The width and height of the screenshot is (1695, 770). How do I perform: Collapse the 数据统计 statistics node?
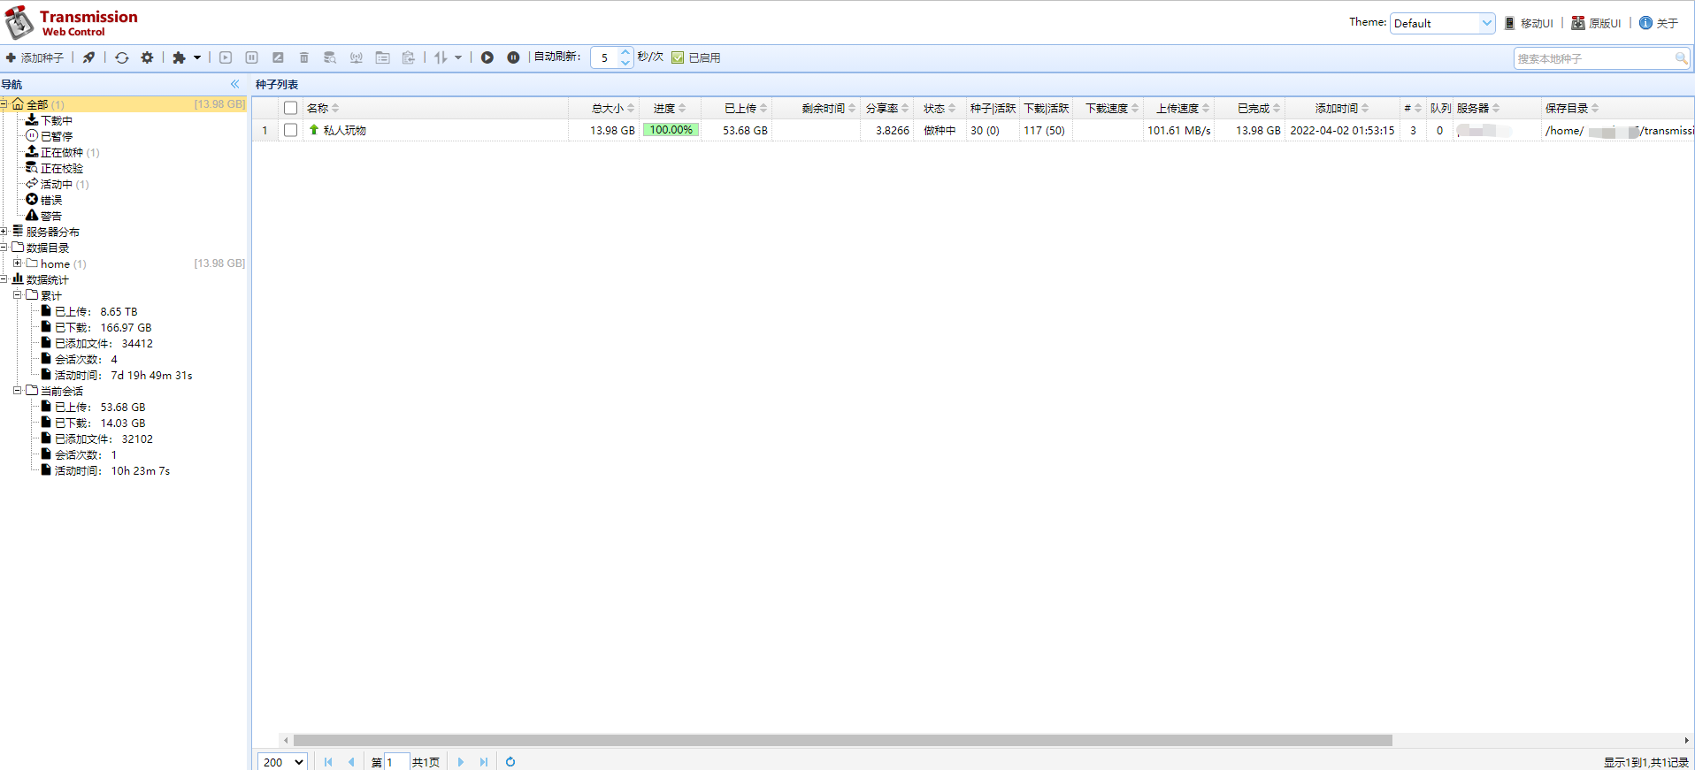click(4, 279)
